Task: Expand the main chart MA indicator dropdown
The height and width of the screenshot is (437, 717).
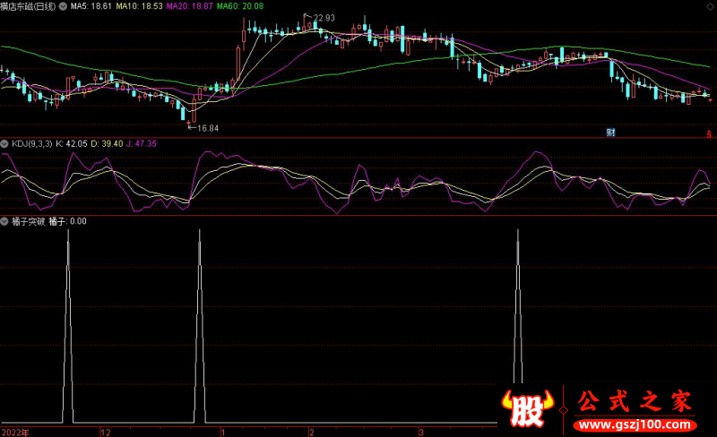Action: (62, 6)
